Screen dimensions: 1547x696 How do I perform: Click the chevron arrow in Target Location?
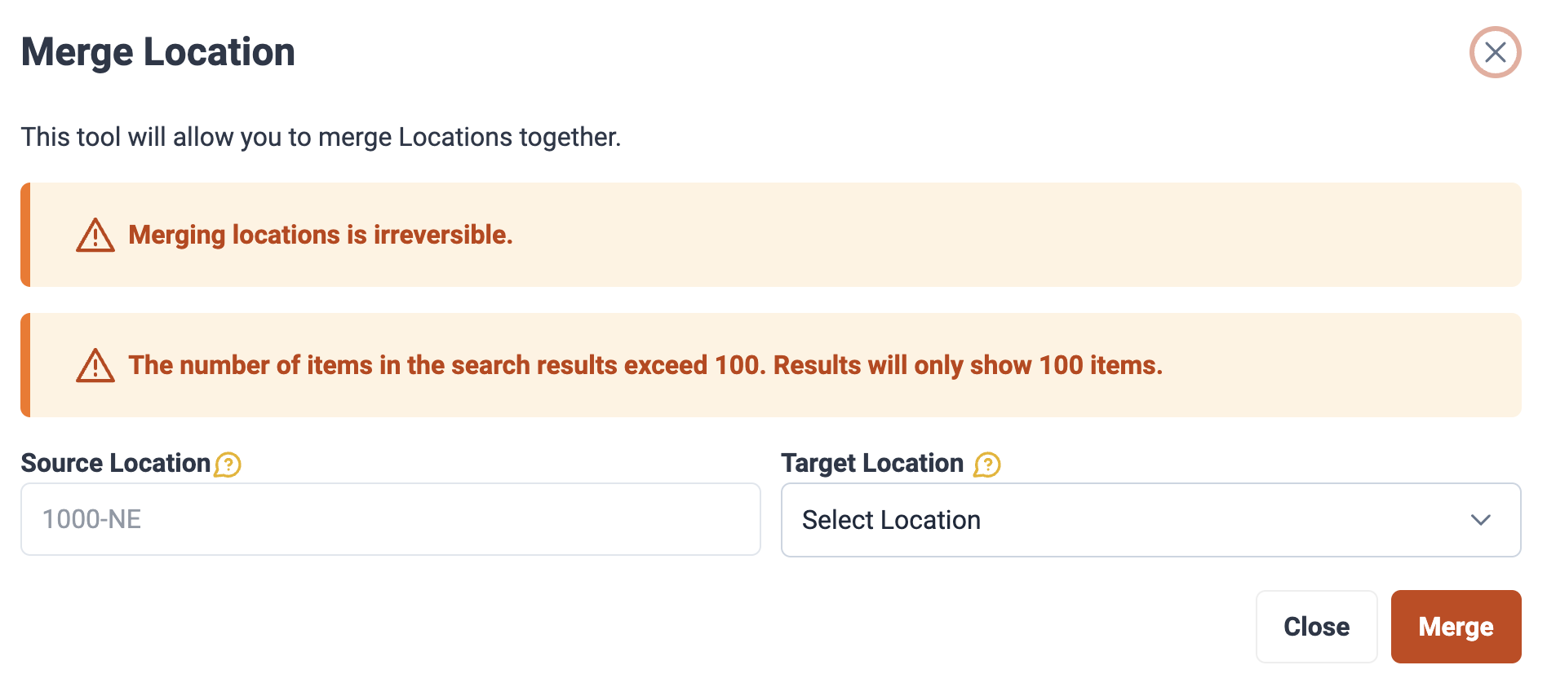coord(1480,520)
